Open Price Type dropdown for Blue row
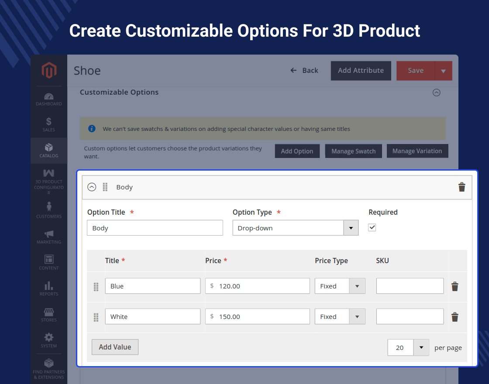489x384 pixels. coord(340,286)
